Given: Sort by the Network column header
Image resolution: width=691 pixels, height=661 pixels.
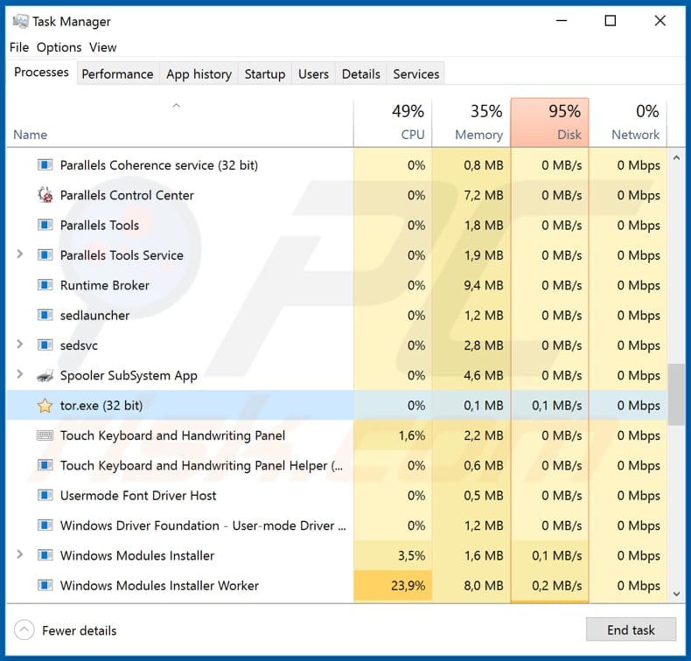Looking at the screenshot, I should (x=628, y=123).
